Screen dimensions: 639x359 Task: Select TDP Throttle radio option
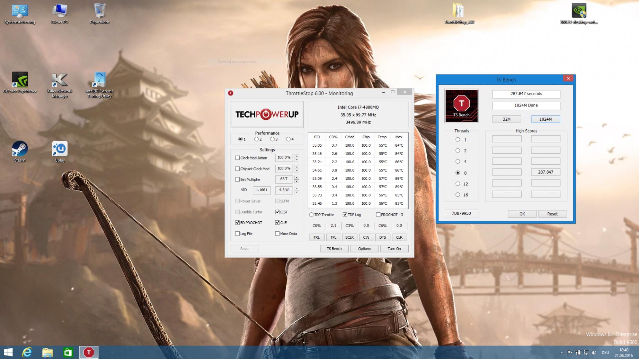[x=311, y=215]
